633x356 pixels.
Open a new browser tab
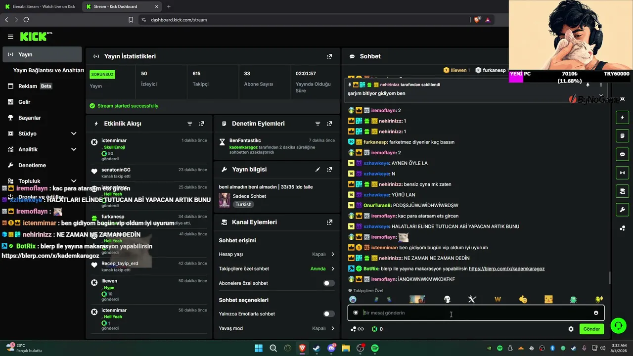pyautogui.click(x=169, y=6)
